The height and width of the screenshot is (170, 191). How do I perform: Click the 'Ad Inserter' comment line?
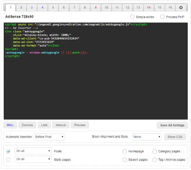pos(21,28)
